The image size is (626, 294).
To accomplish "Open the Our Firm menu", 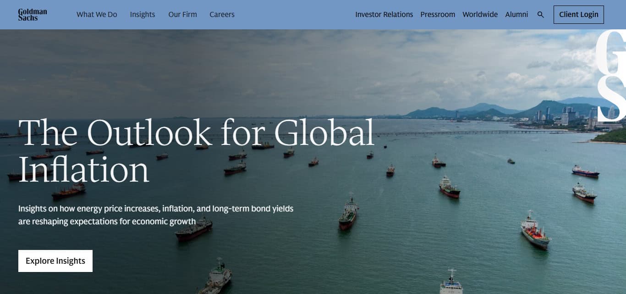I will coord(182,15).
